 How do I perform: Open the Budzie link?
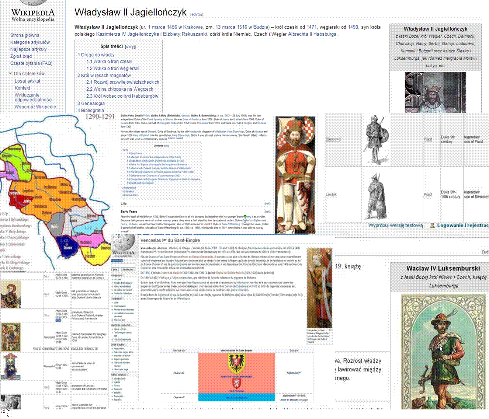pos(261,27)
